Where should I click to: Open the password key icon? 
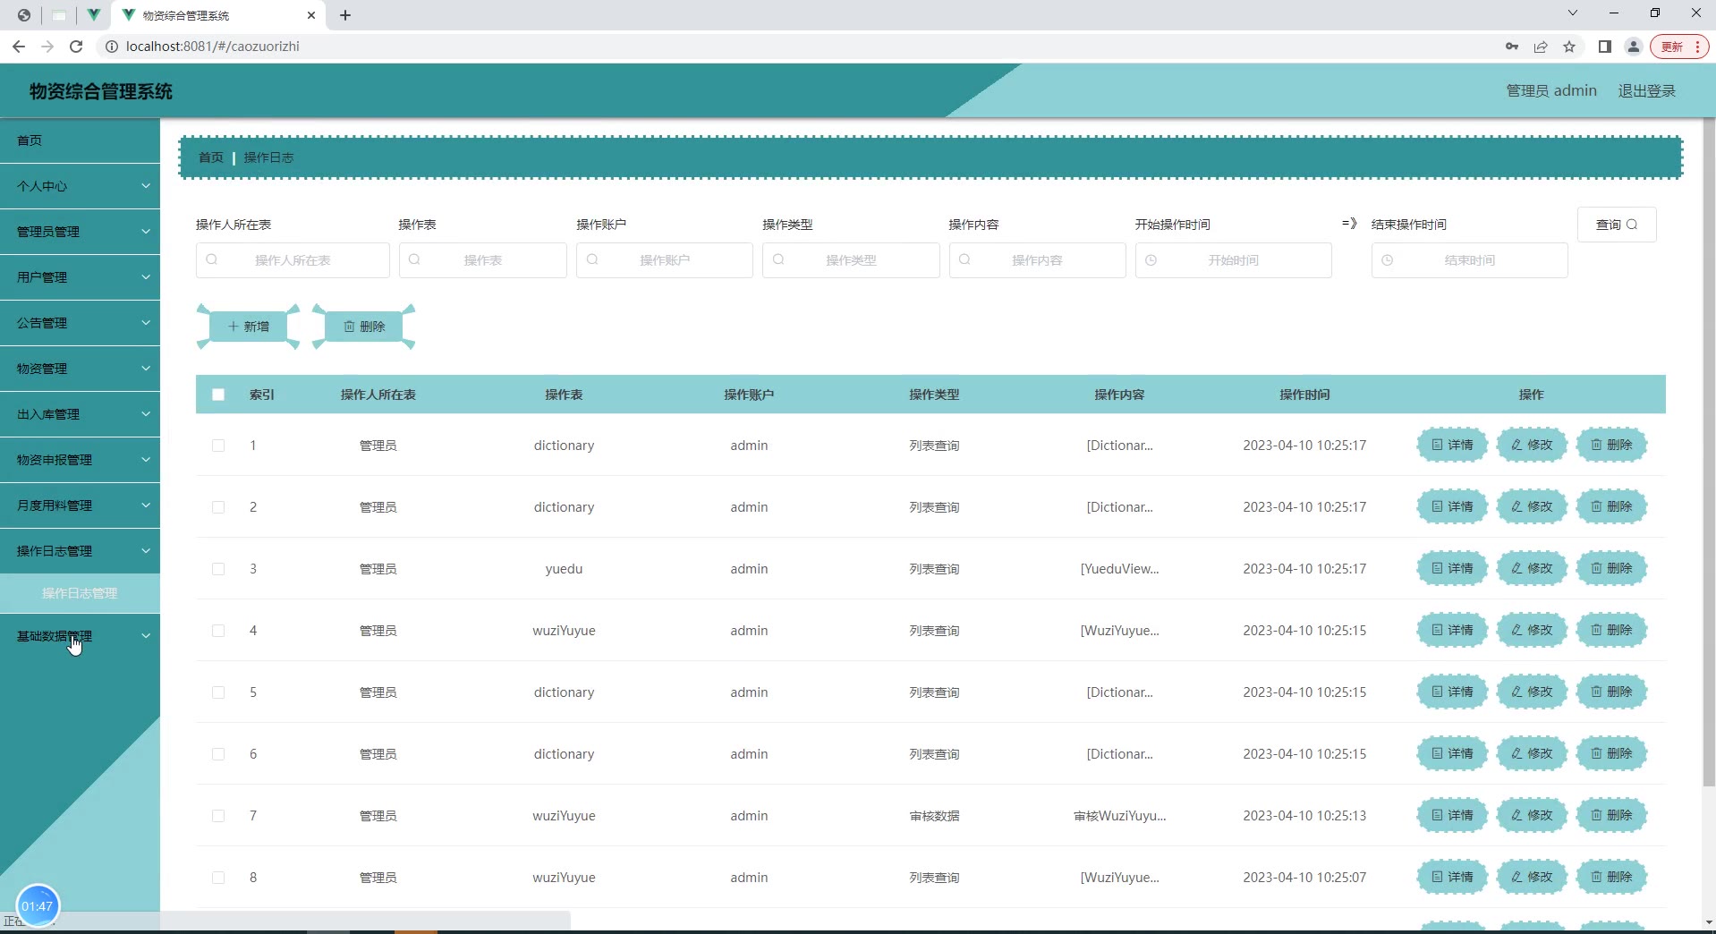point(1512,47)
